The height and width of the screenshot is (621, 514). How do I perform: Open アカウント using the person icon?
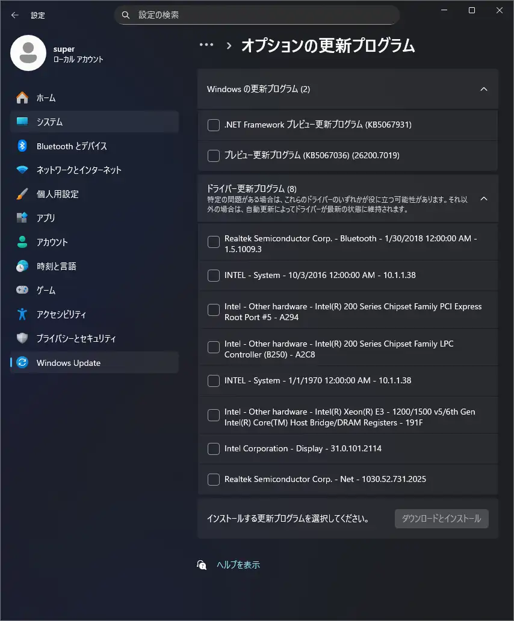tap(22, 242)
